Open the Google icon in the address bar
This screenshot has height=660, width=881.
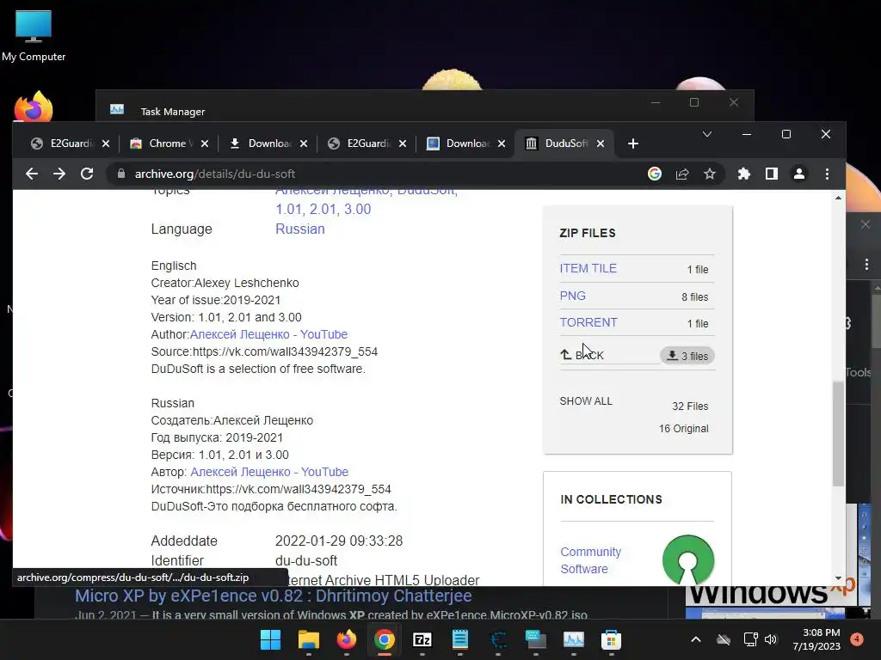pos(655,174)
